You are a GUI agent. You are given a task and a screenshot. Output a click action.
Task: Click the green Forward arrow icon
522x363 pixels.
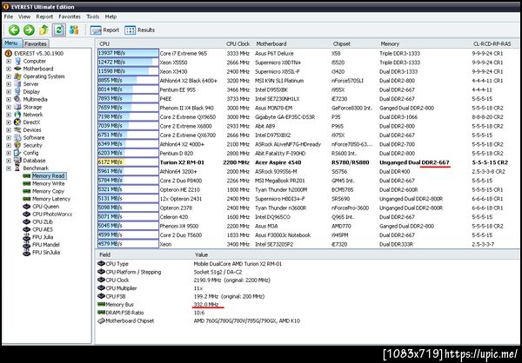tap(29, 30)
